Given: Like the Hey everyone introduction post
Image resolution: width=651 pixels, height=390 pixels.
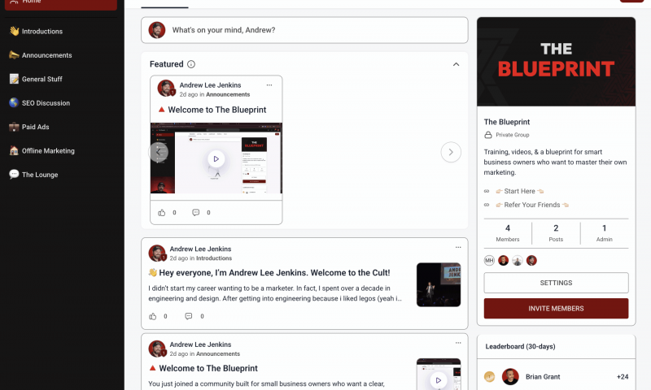Looking at the screenshot, I should [153, 316].
